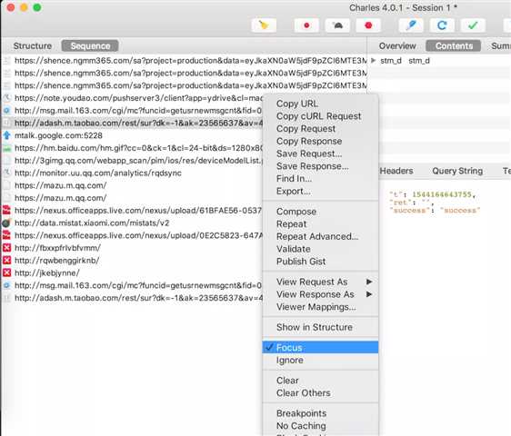Select the hm.baidu.com/hm.gif request row
Viewport: 511px width, 436px height.
coord(132,148)
